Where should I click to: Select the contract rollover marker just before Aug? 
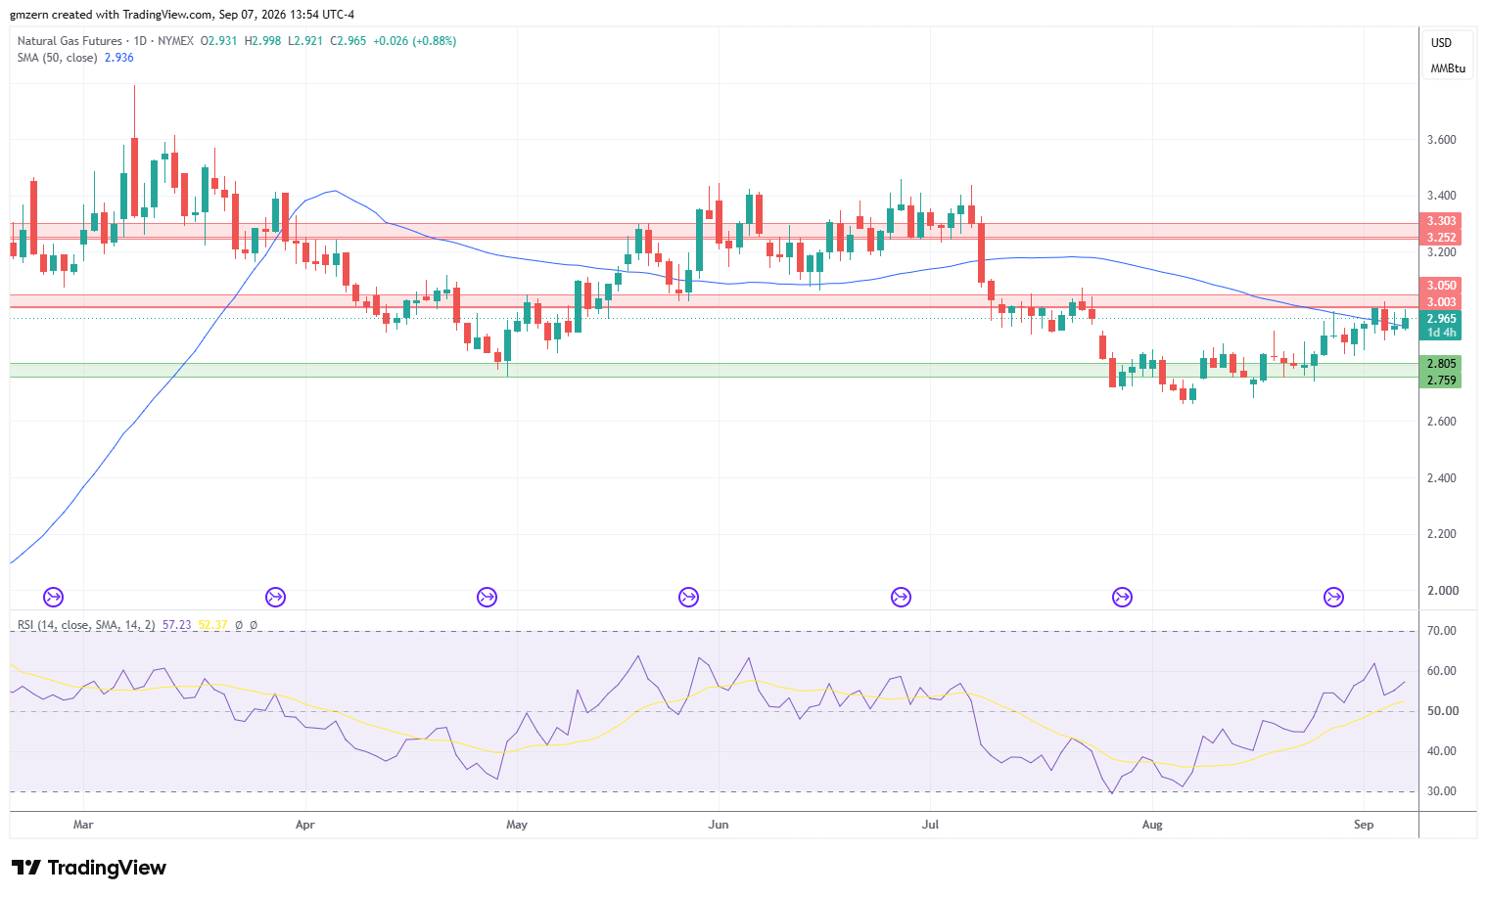(x=1122, y=597)
